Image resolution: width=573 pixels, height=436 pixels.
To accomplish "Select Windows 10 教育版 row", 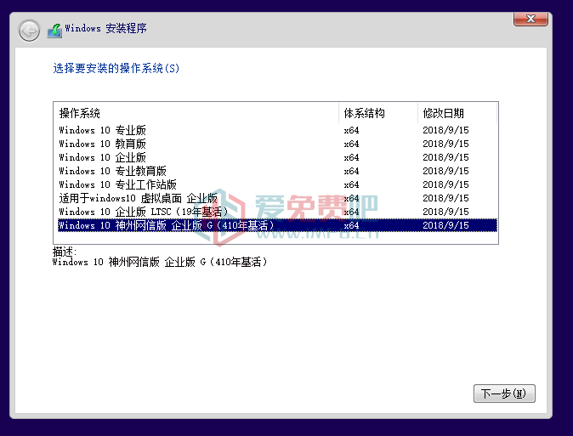I will [x=277, y=144].
